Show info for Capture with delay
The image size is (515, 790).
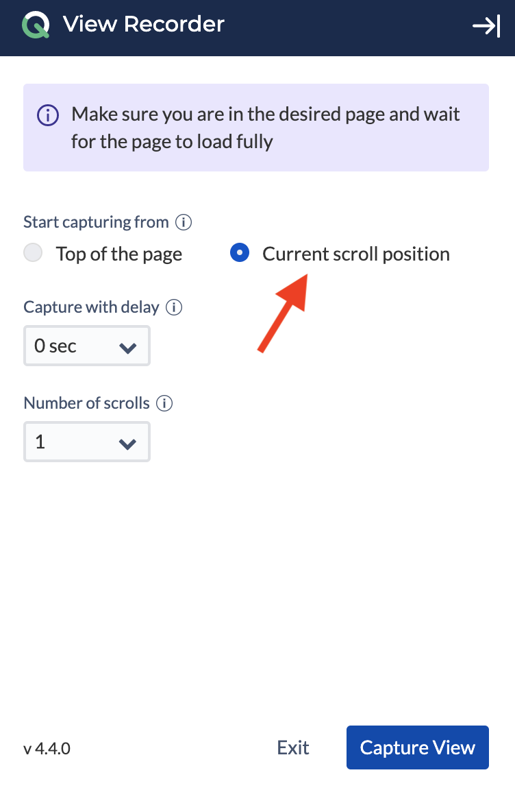coord(174,307)
